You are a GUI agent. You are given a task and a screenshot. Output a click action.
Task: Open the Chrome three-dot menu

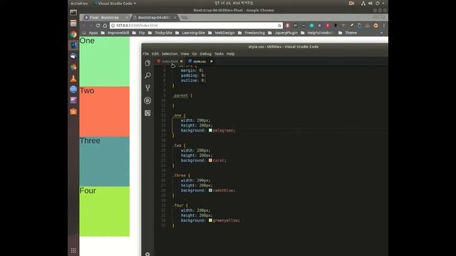(x=384, y=26)
